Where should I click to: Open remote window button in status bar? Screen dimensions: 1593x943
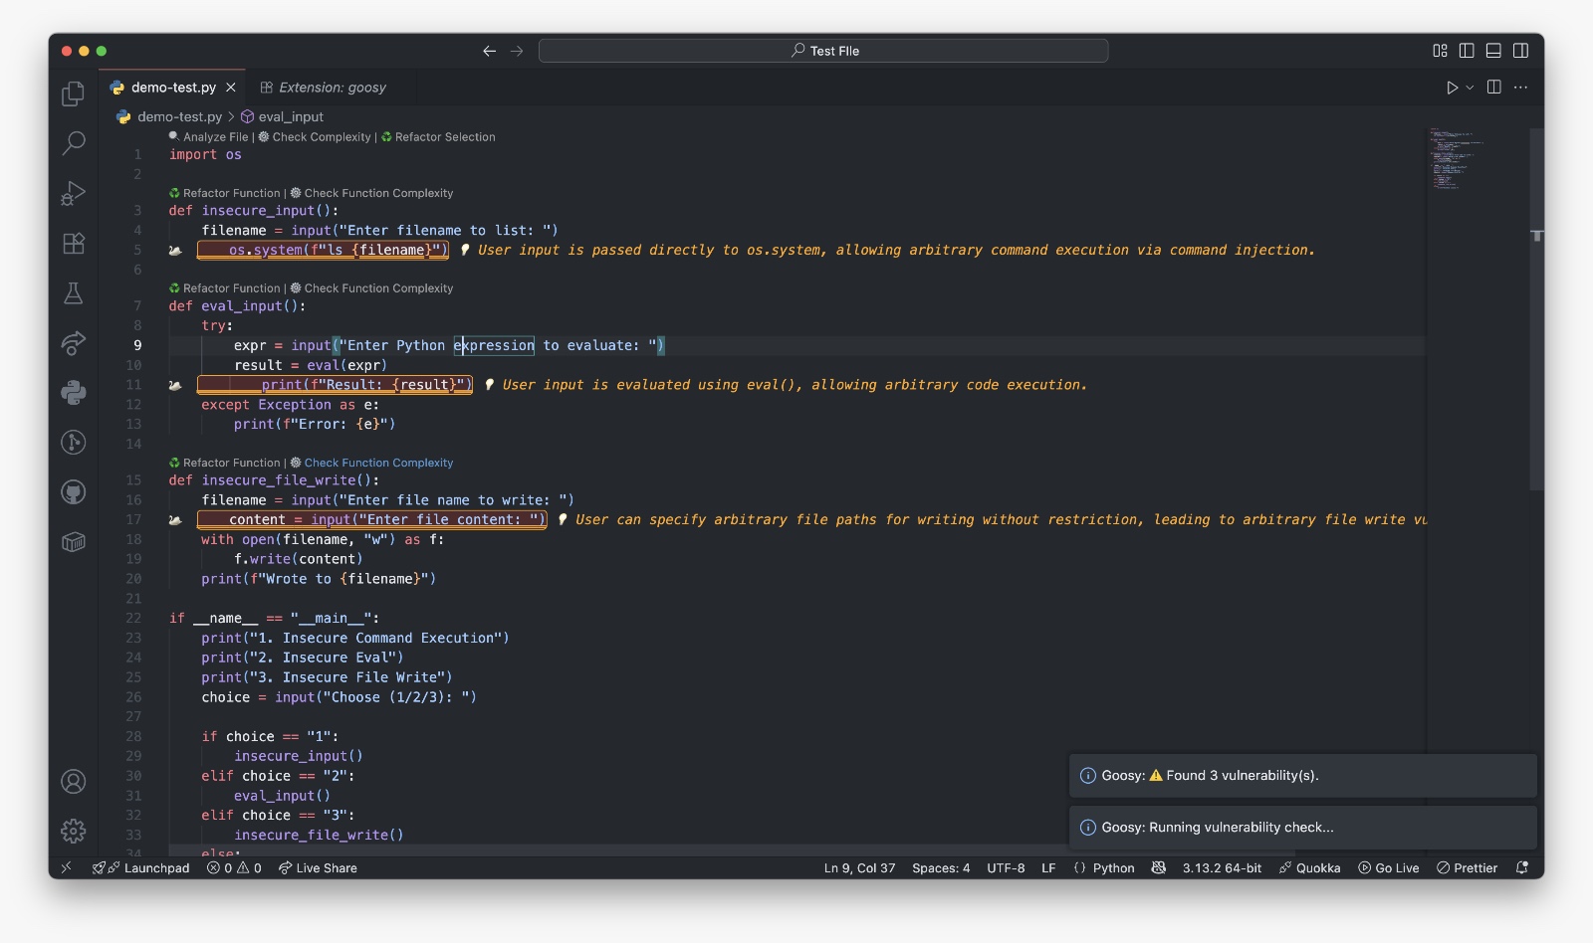click(66, 867)
